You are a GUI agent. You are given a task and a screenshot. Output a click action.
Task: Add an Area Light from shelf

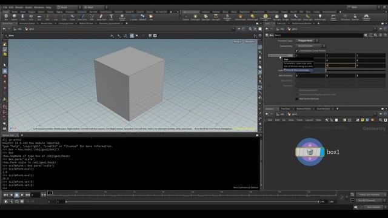pos(216,18)
